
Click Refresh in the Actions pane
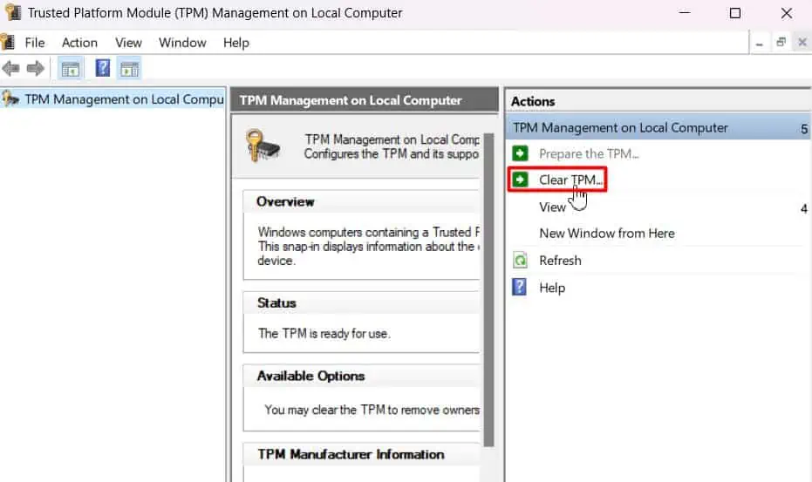tap(560, 261)
